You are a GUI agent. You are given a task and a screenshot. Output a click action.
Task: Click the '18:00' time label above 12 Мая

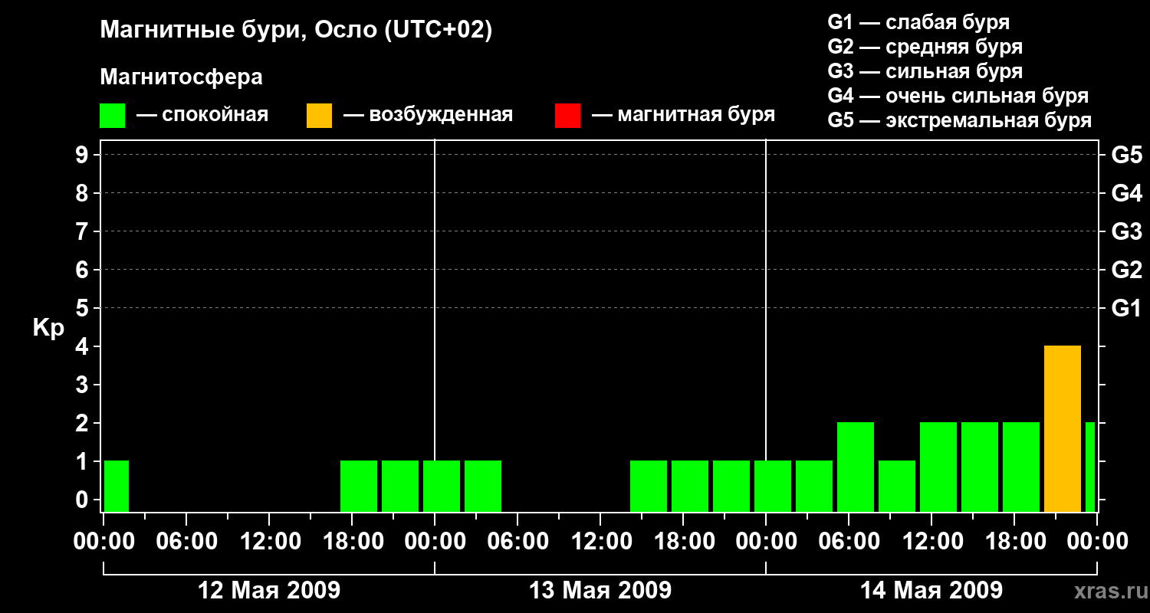tap(353, 541)
